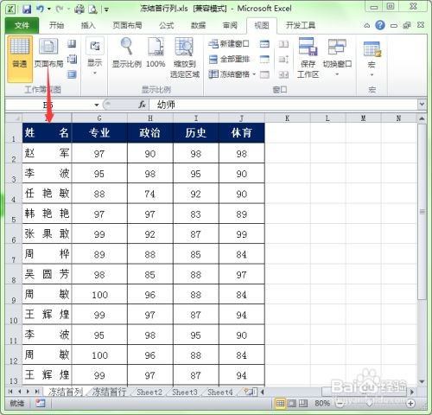Screen dimensions: 432x415
Task: Minimize the ribbon with the caret icon
Action: coord(367,26)
